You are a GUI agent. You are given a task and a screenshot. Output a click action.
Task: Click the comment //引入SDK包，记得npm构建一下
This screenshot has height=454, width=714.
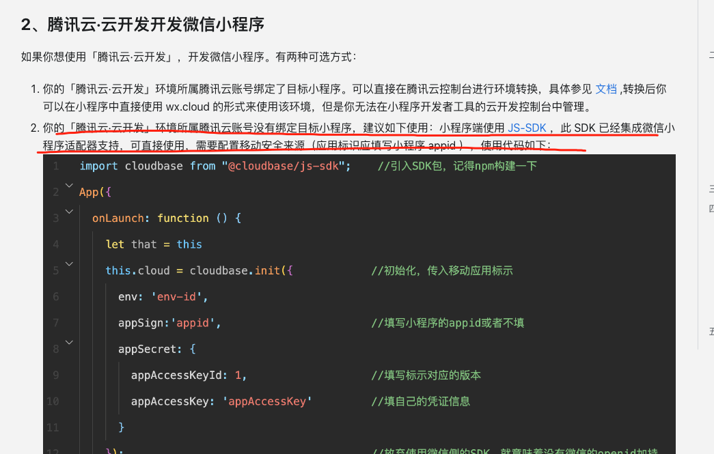(x=457, y=166)
